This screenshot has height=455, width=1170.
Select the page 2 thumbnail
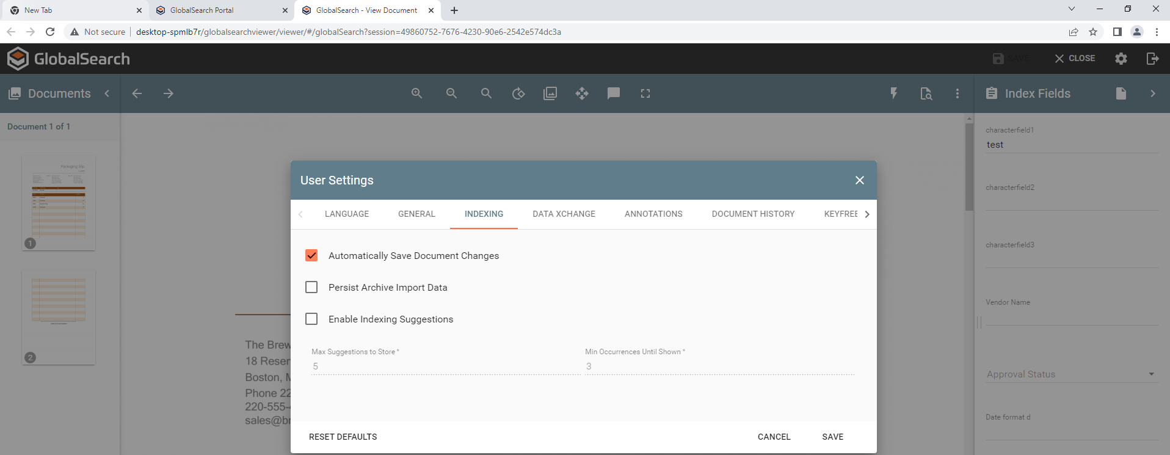59,316
